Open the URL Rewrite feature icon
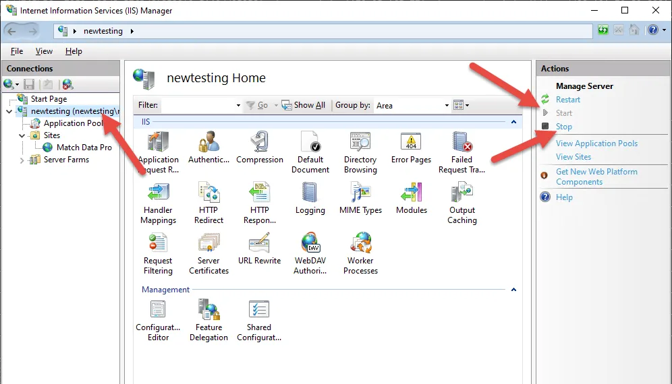This screenshot has width=672, height=384. [259, 244]
